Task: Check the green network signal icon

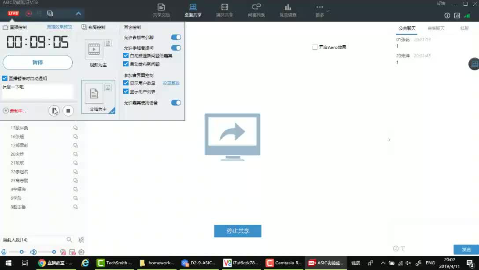Action: [467, 15]
